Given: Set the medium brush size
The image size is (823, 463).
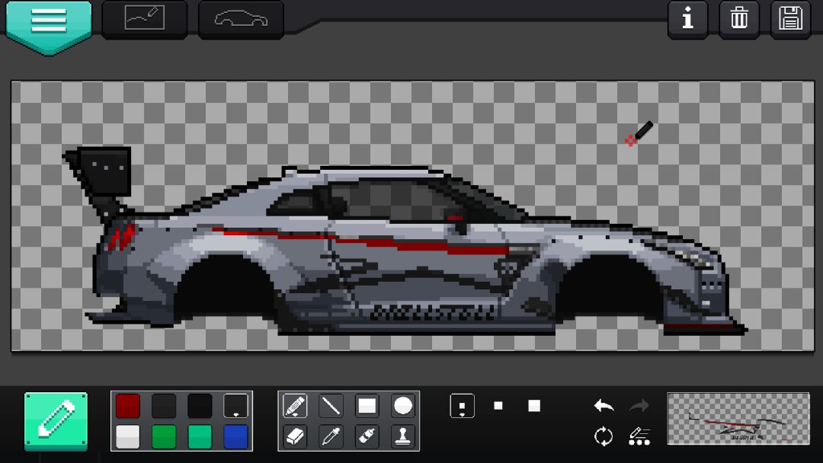Looking at the screenshot, I should coord(498,406).
